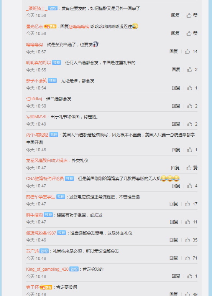The image size is (212, 296).
Task: Like 军师MMVII's comment
Action: (x=192, y=124)
